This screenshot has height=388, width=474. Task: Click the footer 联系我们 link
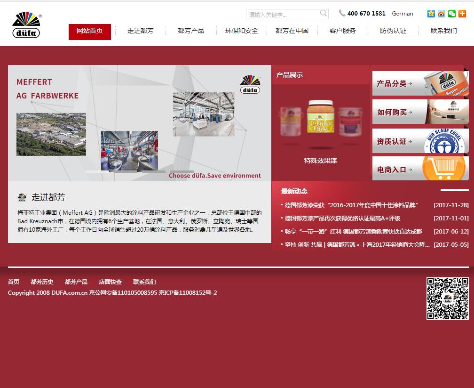(x=144, y=282)
